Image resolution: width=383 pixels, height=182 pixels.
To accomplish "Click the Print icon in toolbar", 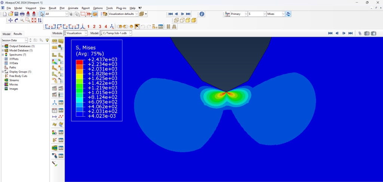I will click(x=22, y=14).
